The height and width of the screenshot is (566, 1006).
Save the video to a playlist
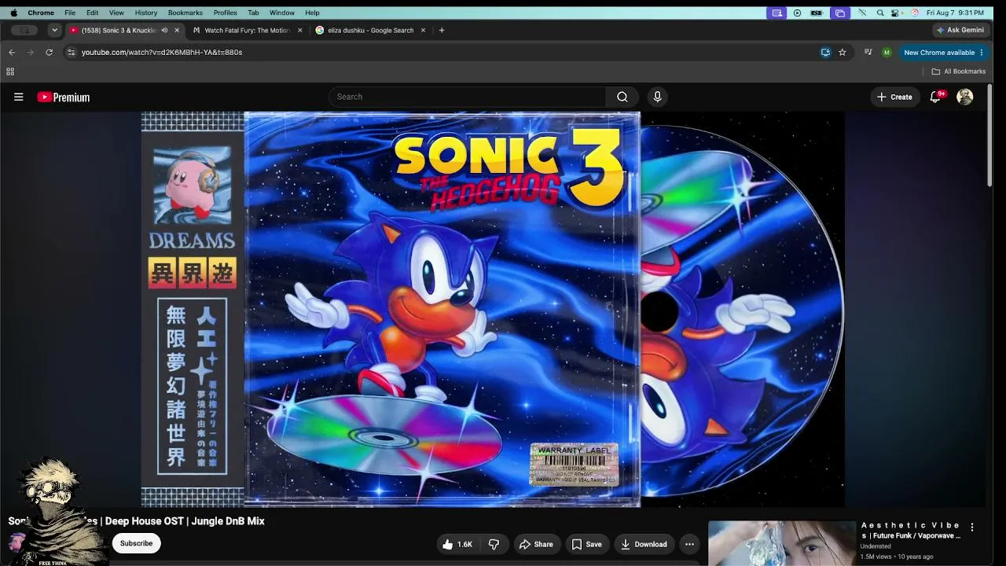(586, 544)
